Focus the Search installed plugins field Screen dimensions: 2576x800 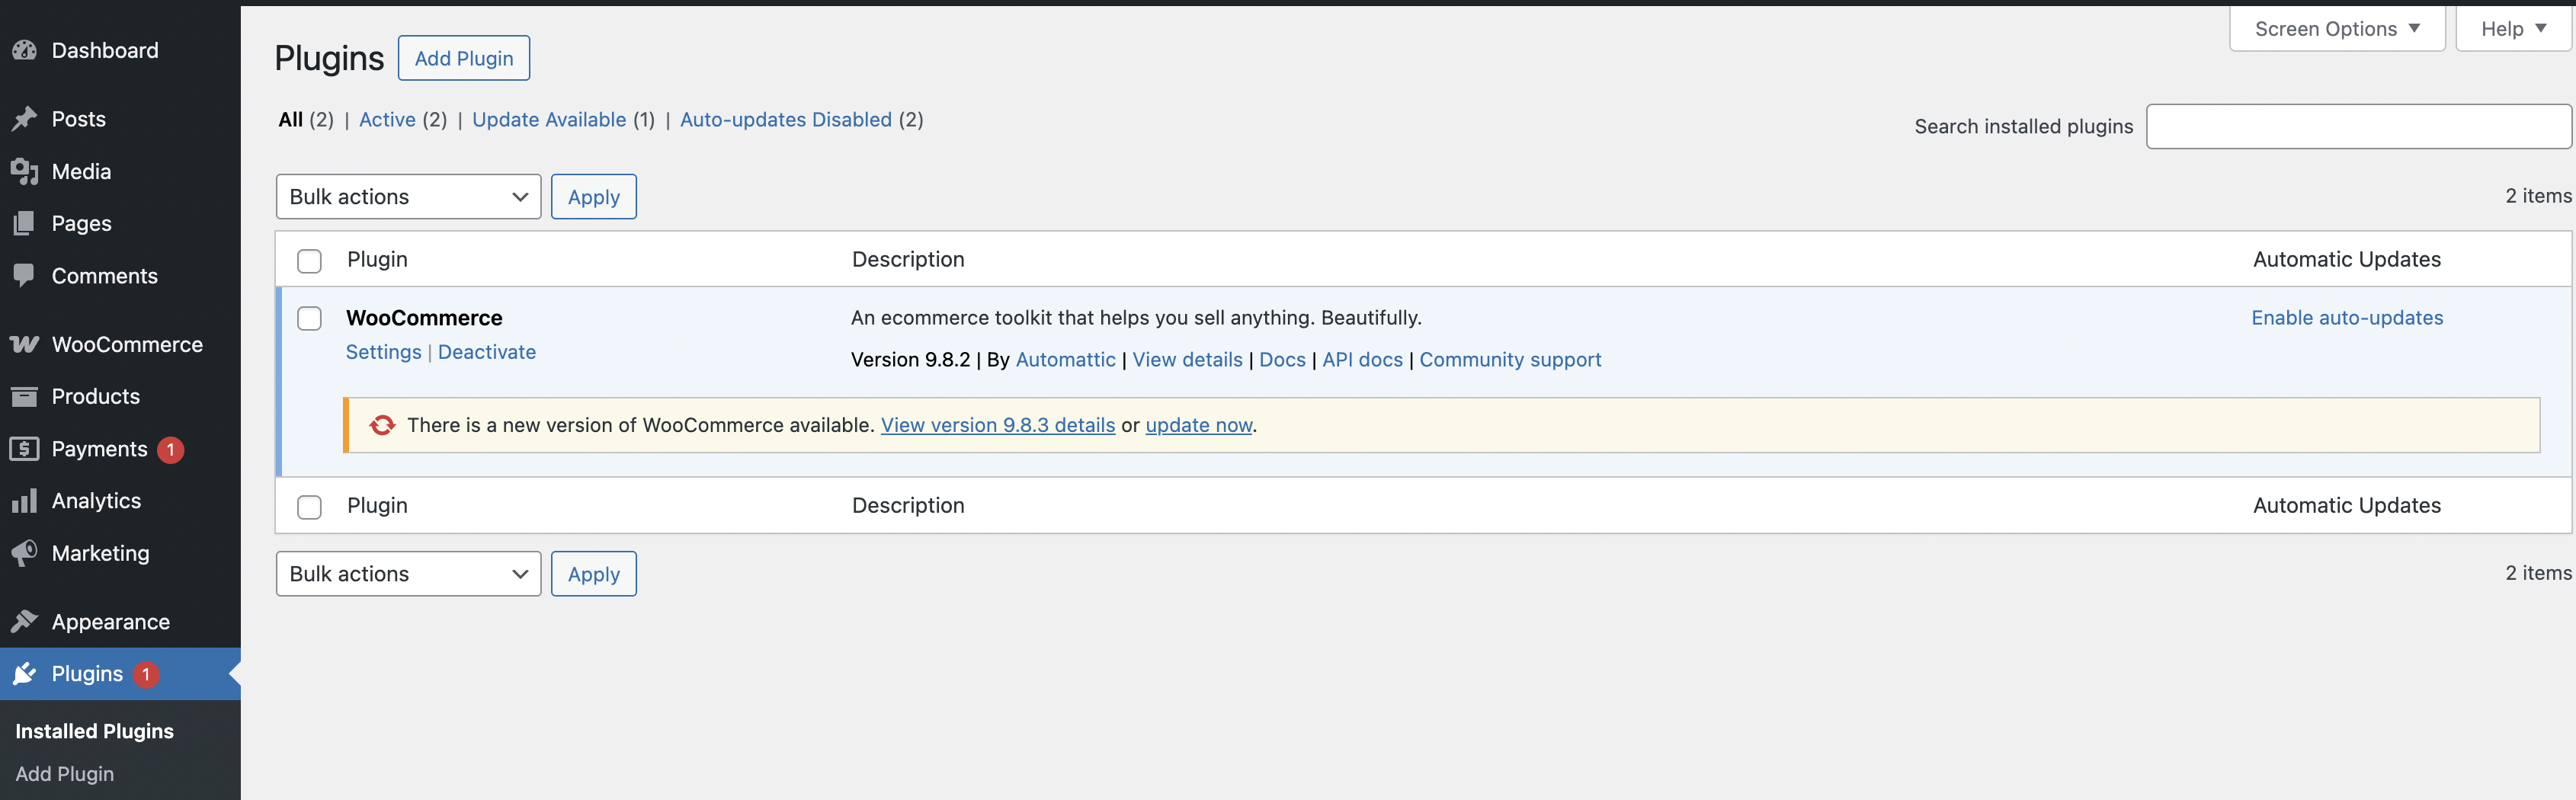(x=2358, y=127)
